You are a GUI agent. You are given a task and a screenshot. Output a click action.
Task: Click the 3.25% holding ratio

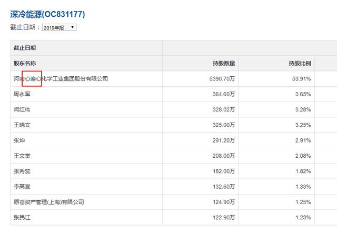303,125
